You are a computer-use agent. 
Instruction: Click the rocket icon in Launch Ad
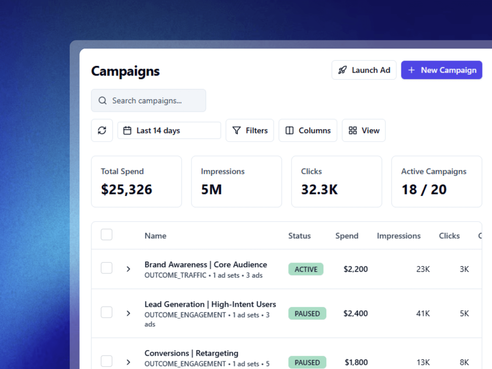(343, 70)
